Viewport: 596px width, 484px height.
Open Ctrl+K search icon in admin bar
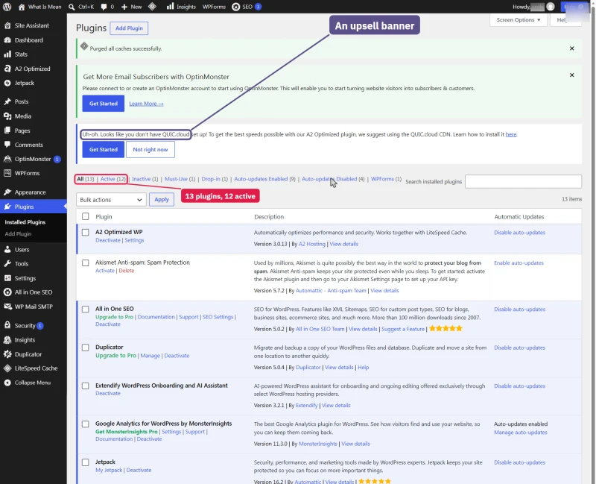click(72, 7)
